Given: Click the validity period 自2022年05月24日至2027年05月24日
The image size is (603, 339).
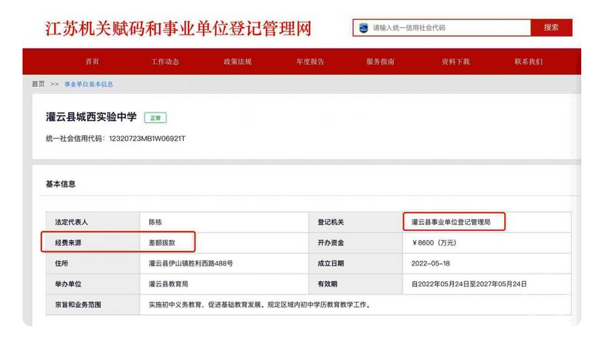Looking at the screenshot, I should click(469, 284).
